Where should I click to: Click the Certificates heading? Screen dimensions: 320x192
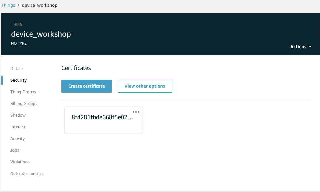76,68
